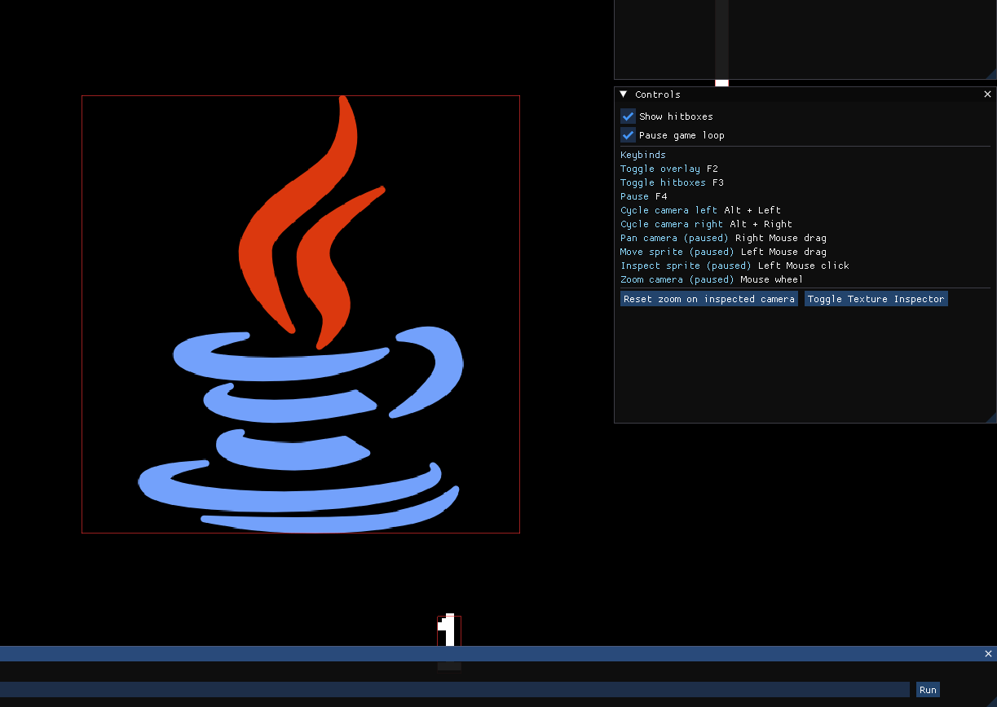Select the small white number one sprite
This screenshot has width=997, height=707.
tap(449, 630)
